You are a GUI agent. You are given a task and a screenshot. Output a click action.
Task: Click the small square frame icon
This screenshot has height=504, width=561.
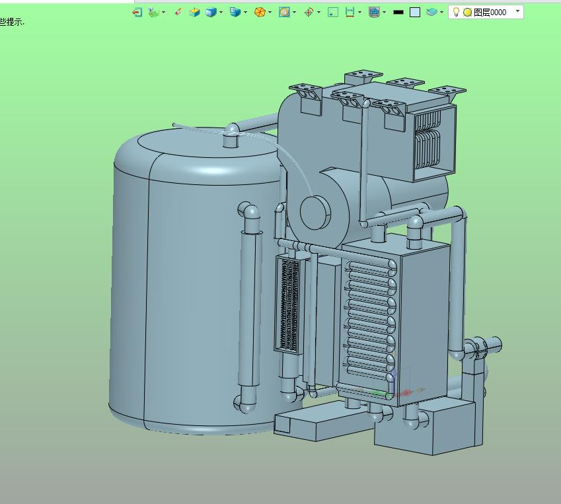click(333, 12)
